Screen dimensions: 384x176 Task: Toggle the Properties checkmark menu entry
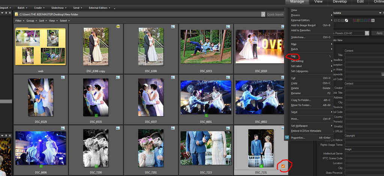click(x=287, y=138)
